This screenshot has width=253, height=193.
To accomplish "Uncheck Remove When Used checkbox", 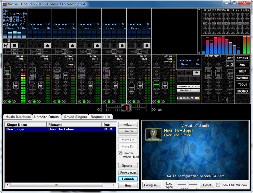I will click(120, 153).
